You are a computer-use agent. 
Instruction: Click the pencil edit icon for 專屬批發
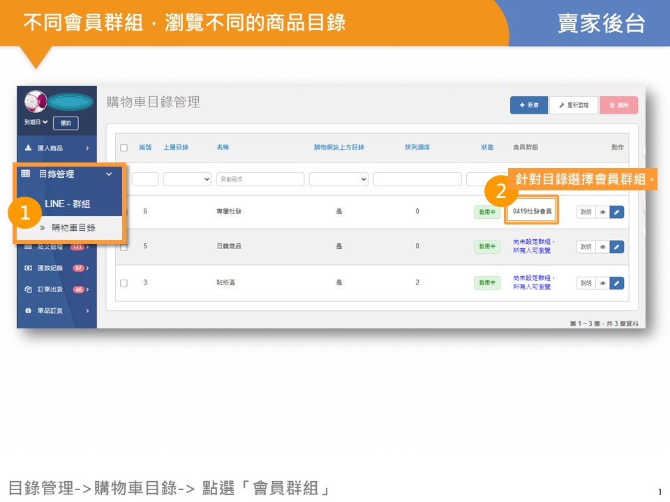click(x=616, y=211)
